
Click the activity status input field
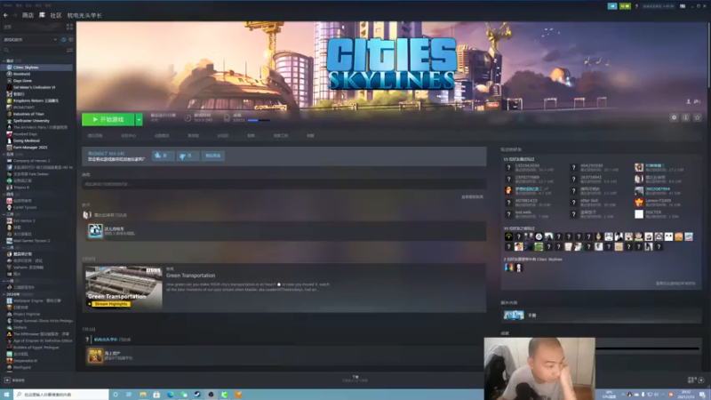pyautogui.click(x=284, y=184)
